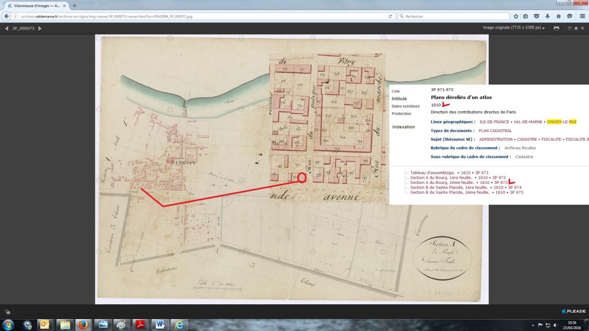Viewport: 589px width, 331px height.
Task: Click the cadastral map image of Choisy
Action: tap(292, 169)
